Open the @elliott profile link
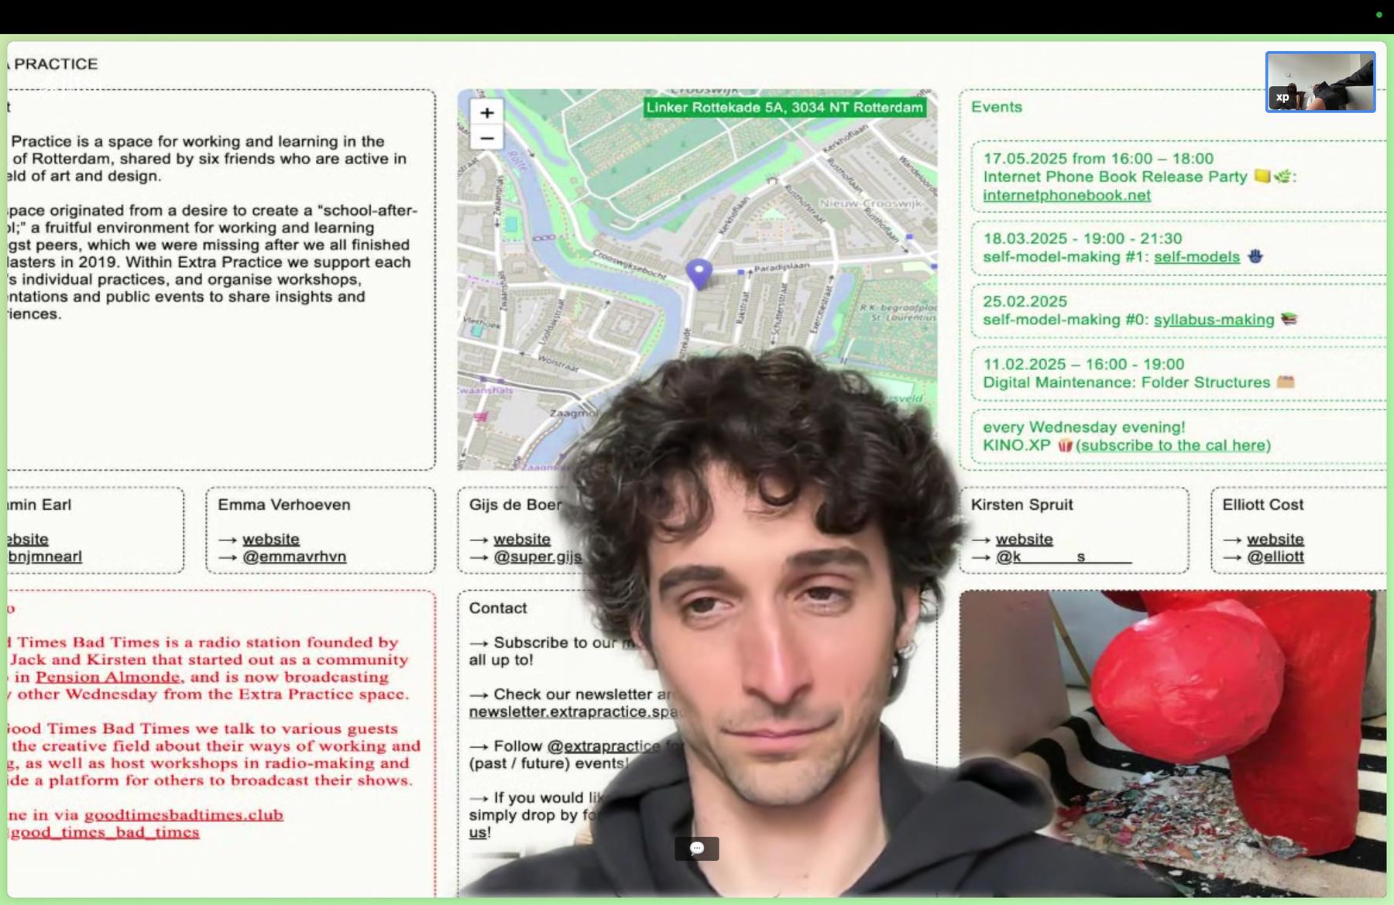 click(1275, 557)
